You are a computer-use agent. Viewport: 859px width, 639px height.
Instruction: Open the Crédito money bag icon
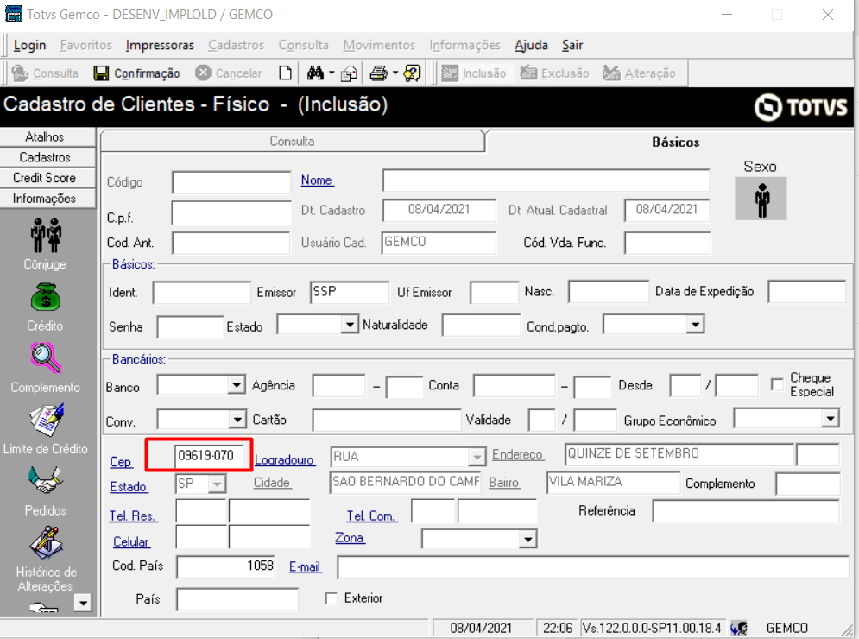pos(46,297)
